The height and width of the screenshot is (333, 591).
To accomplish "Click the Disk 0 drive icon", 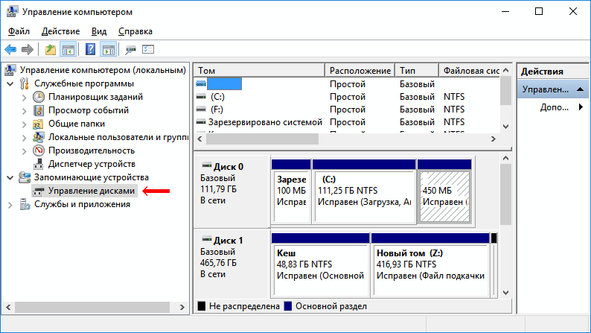I will tap(206, 165).
